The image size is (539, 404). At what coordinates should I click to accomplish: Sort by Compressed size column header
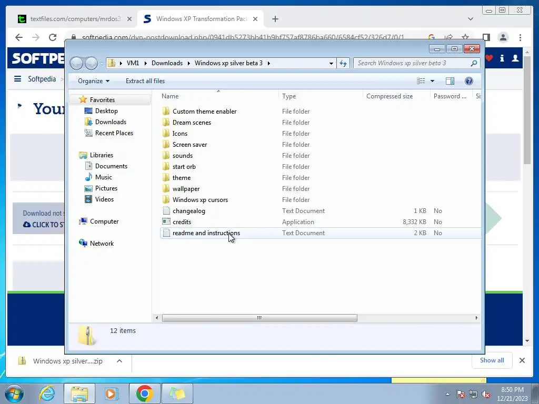[390, 96]
